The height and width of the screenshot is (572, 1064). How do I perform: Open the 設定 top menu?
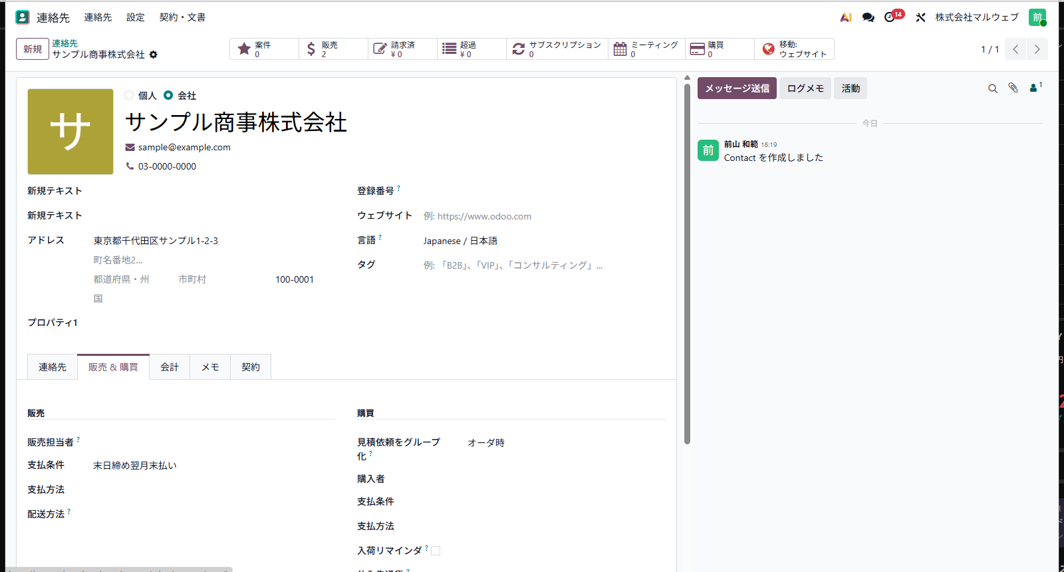pyautogui.click(x=136, y=17)
